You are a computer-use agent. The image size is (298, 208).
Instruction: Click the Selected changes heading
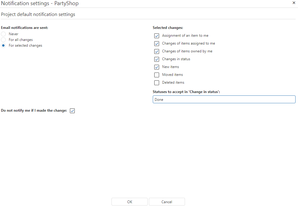(168, 28)
